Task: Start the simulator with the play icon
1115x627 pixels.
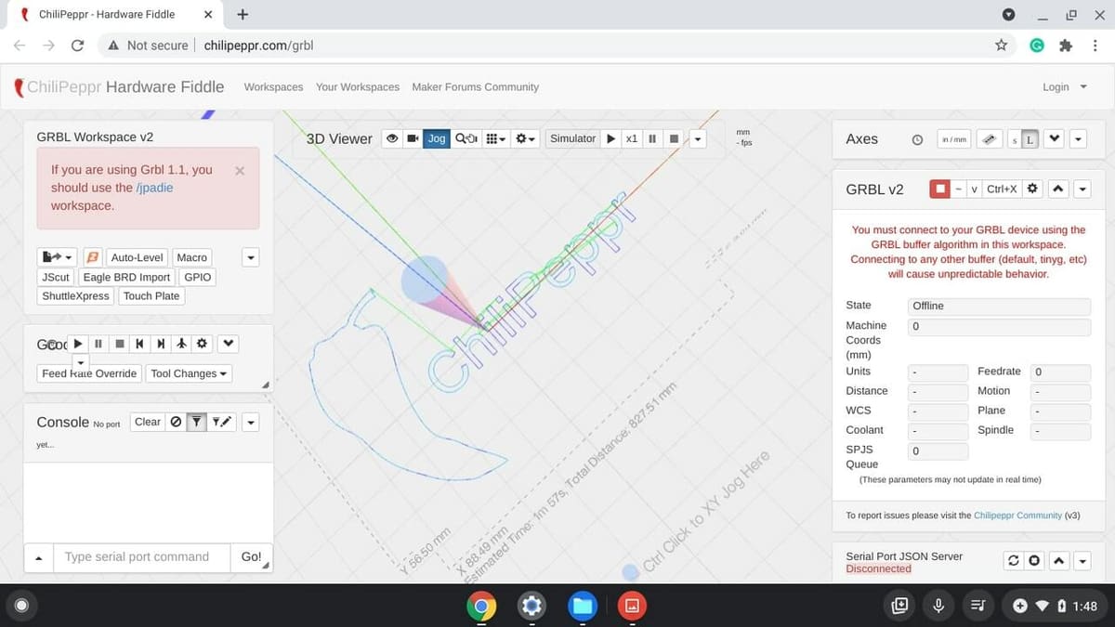Action: pyautogui.click(x=610, y=138)
